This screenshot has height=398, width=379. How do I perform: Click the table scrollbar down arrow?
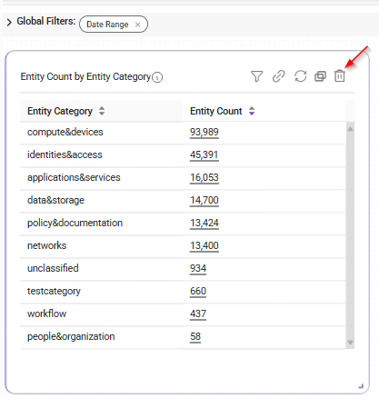350,343
